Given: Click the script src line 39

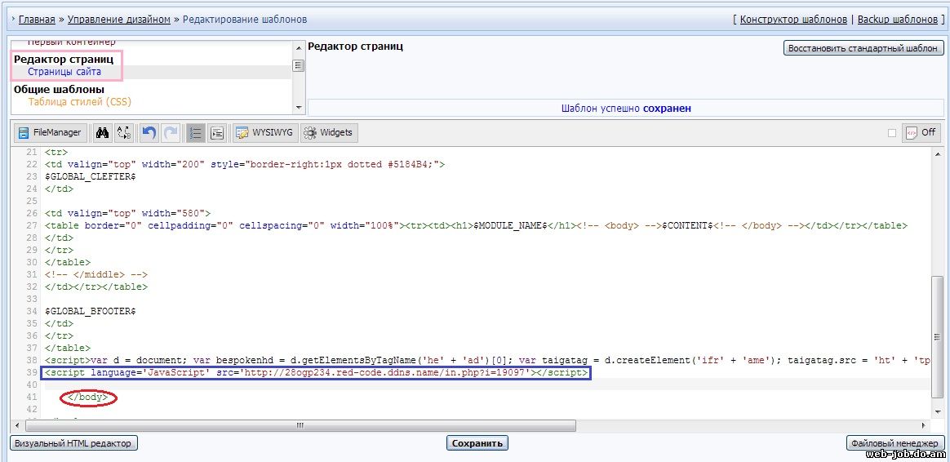Looking at the screenshot, I should click(x=317, y=372).
